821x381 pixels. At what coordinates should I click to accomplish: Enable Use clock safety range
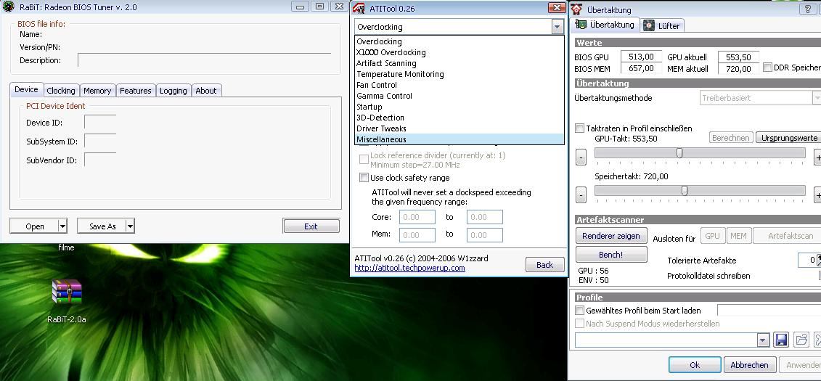tap(364, 177)
